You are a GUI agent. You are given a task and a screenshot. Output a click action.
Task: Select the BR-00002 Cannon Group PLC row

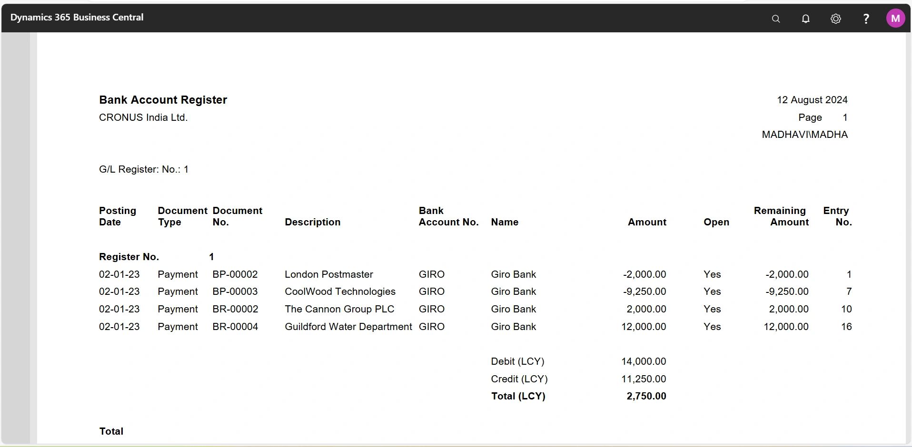pyautogui.click(x=339, y=309)
